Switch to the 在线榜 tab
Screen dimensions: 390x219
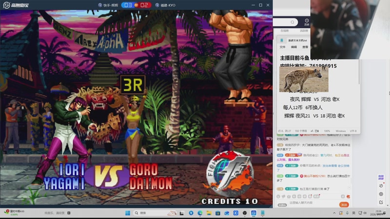(x=285, y=31)
